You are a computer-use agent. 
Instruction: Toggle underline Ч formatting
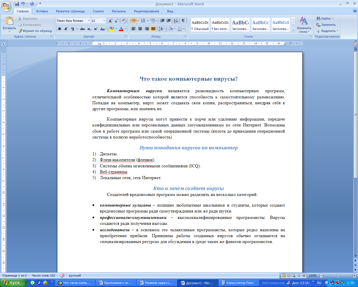click(x=72, y=29)
